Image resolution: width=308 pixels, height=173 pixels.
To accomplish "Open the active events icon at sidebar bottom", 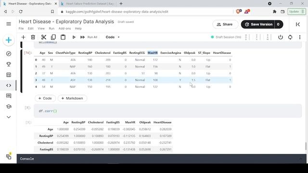I will click(x=9, y=156).
